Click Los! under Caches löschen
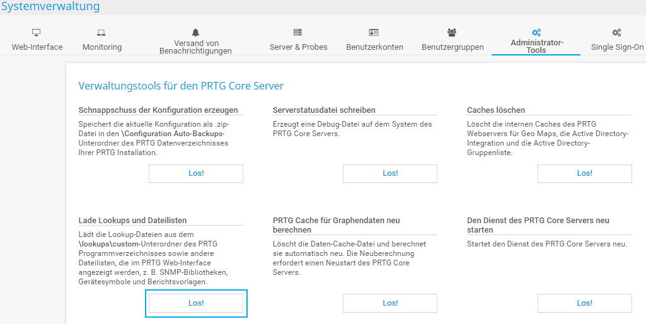The width and height of the screenshot is (646, 324). [x=584, y=173]
